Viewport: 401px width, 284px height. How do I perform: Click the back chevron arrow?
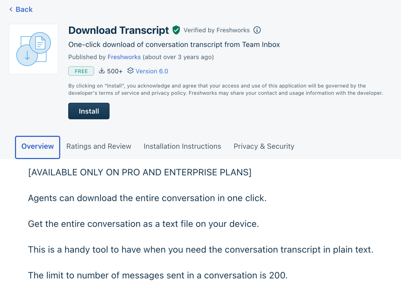[x=11, y=9]
